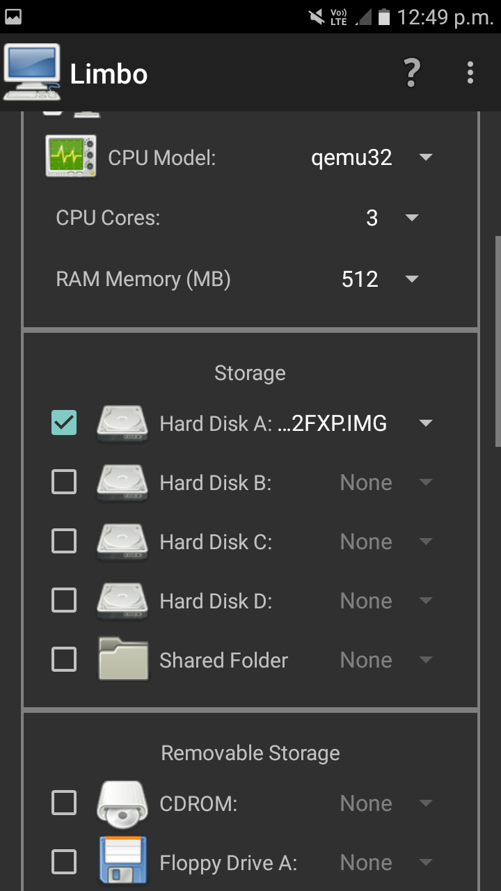The height and width of the screenshot is (891, 501).
Task: Open the CPU Model qemu32 dropdown
Action: point(372,157)
